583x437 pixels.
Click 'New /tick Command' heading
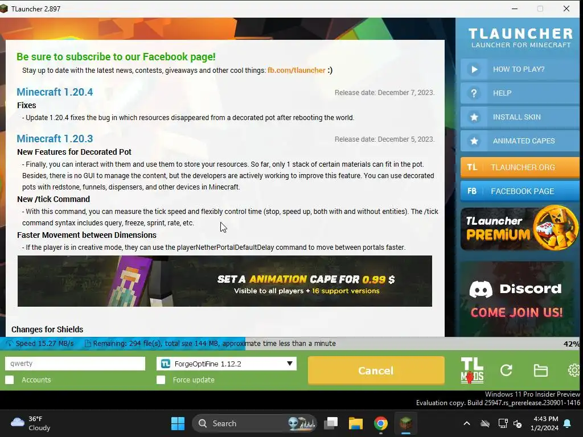[x=54, y=199]
